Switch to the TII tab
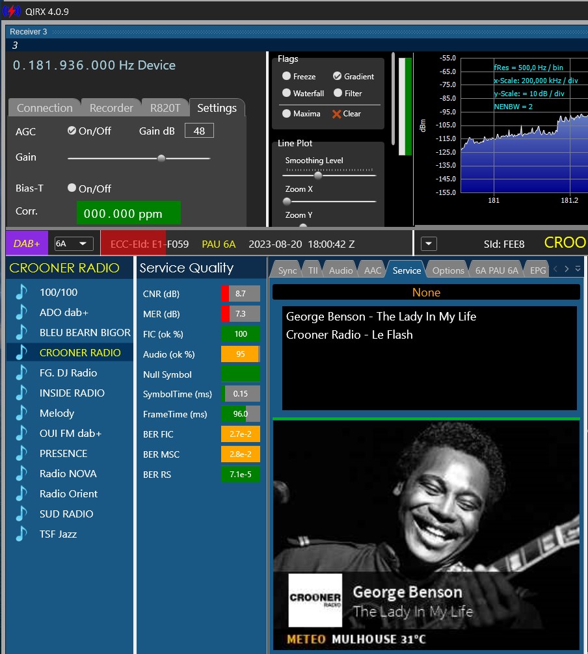 tap(313, 270)
